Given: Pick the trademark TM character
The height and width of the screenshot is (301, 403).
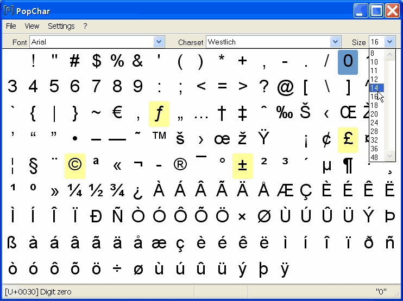Looking at the screenshot, I should pyautogui.click(x=159, y=136).
